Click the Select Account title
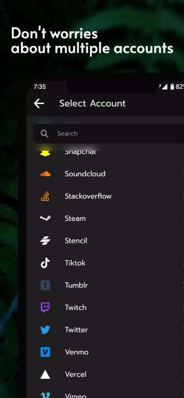Viewport: 184px width, 398px height. point(92,103)
